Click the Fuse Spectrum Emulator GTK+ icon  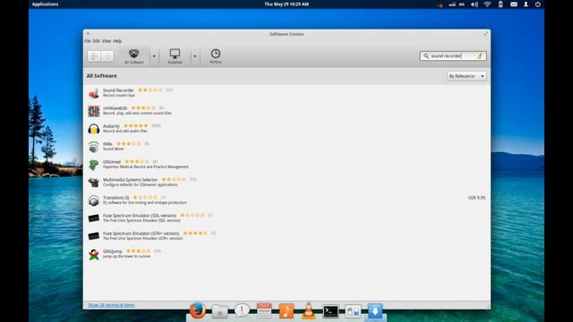pyautogui.click(x=93, y=236)
